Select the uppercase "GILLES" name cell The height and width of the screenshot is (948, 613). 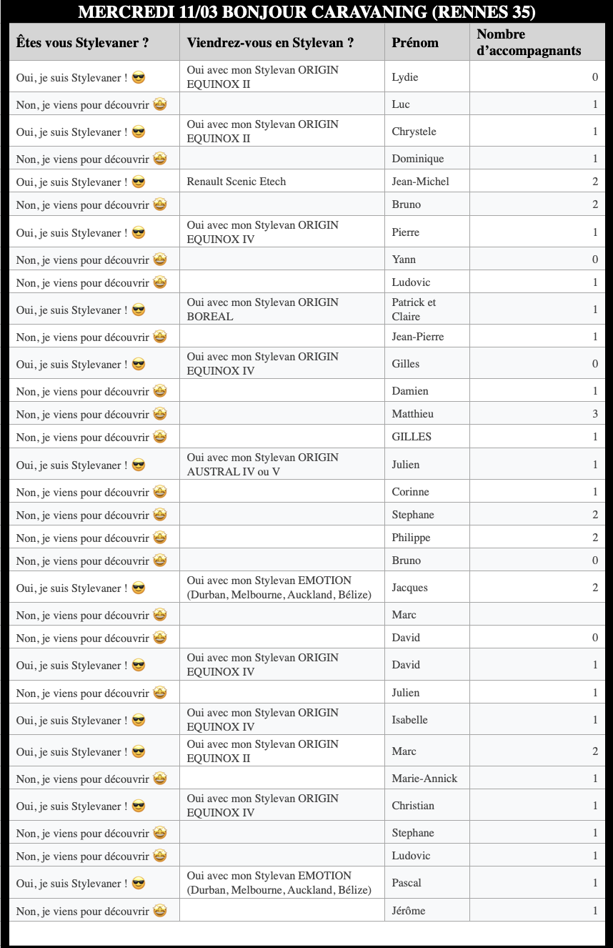pos(412,437)
